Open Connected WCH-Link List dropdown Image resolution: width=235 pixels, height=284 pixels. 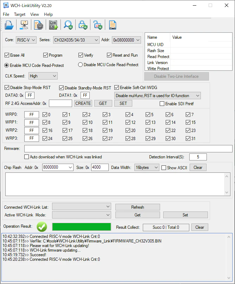(82, 207)
